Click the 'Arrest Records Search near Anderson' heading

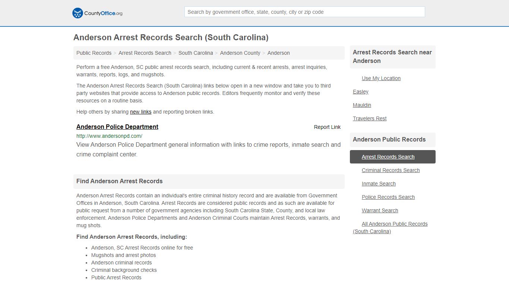coord(392,57)
